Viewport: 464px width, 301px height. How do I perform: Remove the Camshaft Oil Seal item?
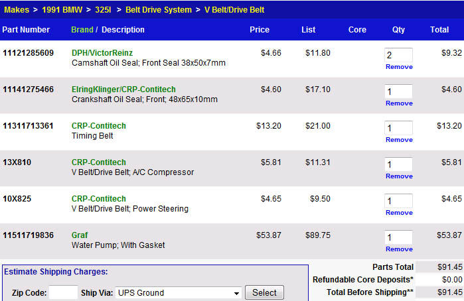tap(399, 67)
